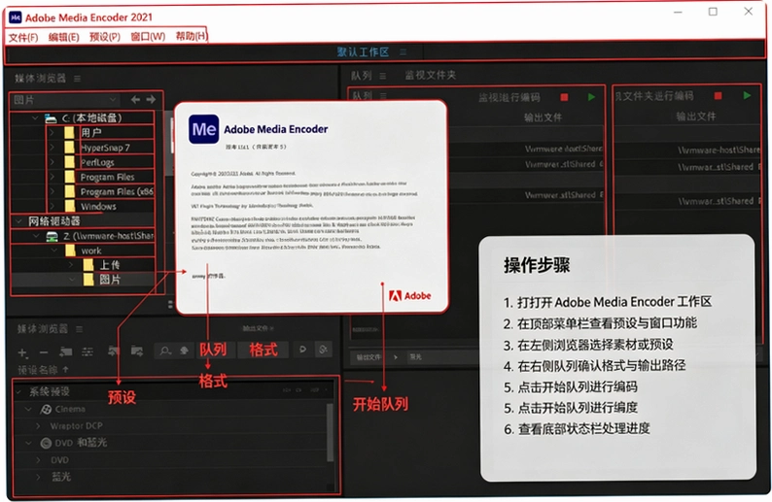Click the Adobe logo in About dialog
772x502 pixels.
click(x=410, y=295)
